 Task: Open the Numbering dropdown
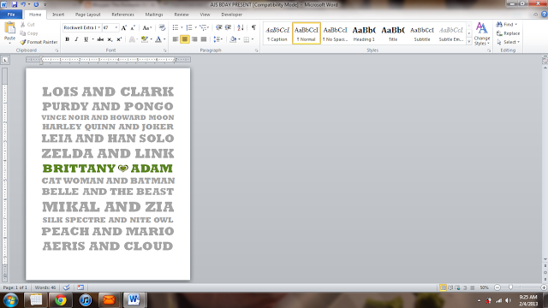point(196,27)
